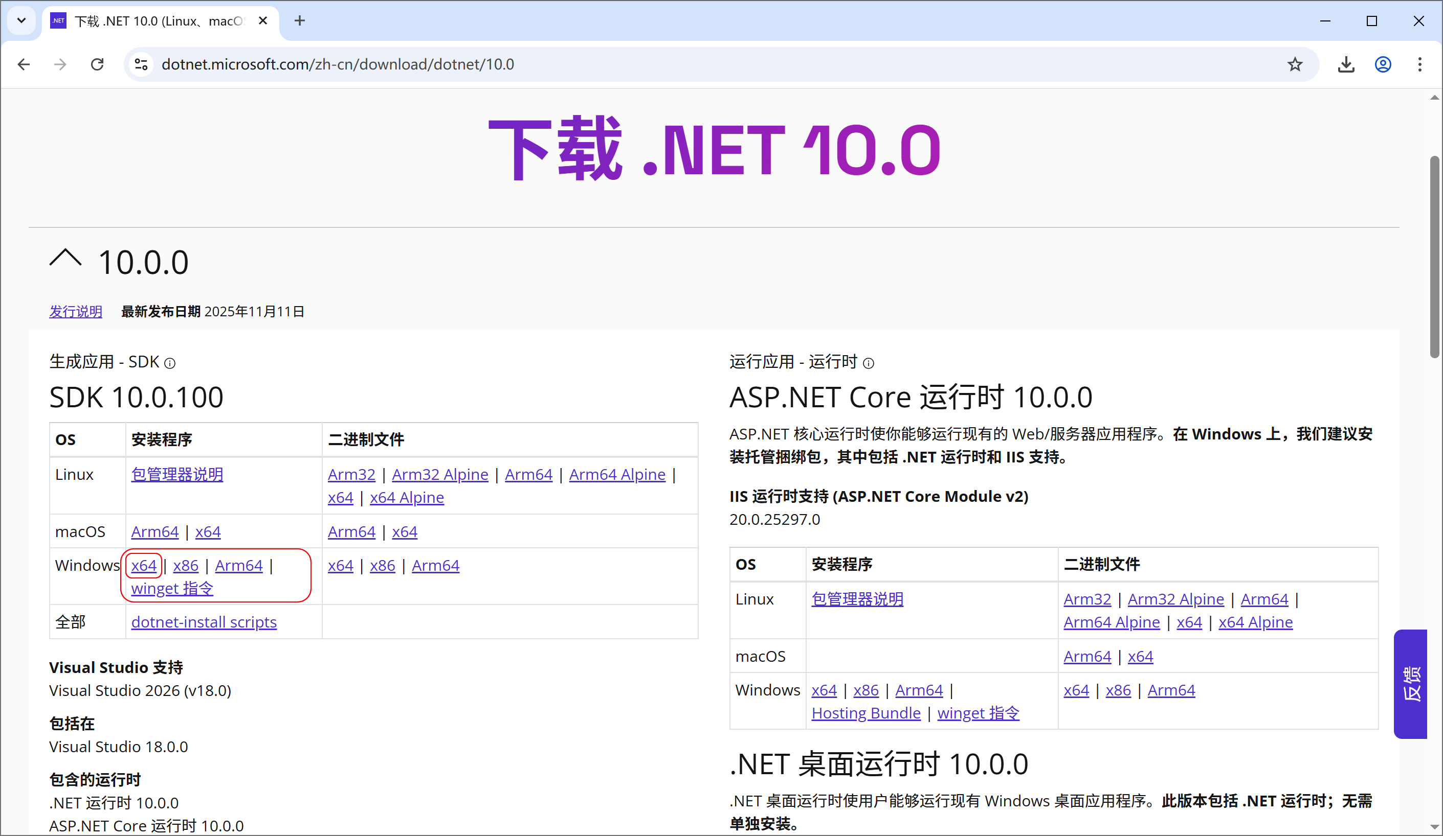Click info icon next to 运行时 heading
1443x836 pixels.
[x=868, y=363]
